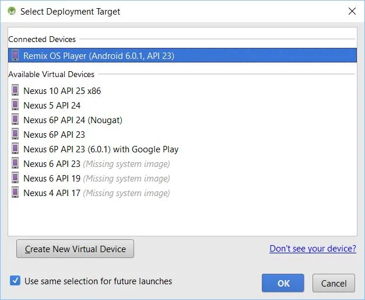Viewport: 365px width, 300px height.
Task: Select Nexus 10 API 25 x86 device
Action: [62, 91]
